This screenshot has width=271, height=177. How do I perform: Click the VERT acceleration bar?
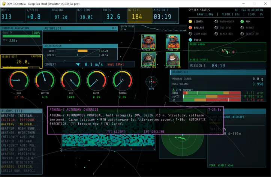pos(78,51)
